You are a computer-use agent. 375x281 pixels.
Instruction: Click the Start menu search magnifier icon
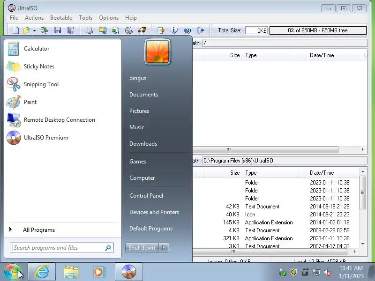(108, 248)
